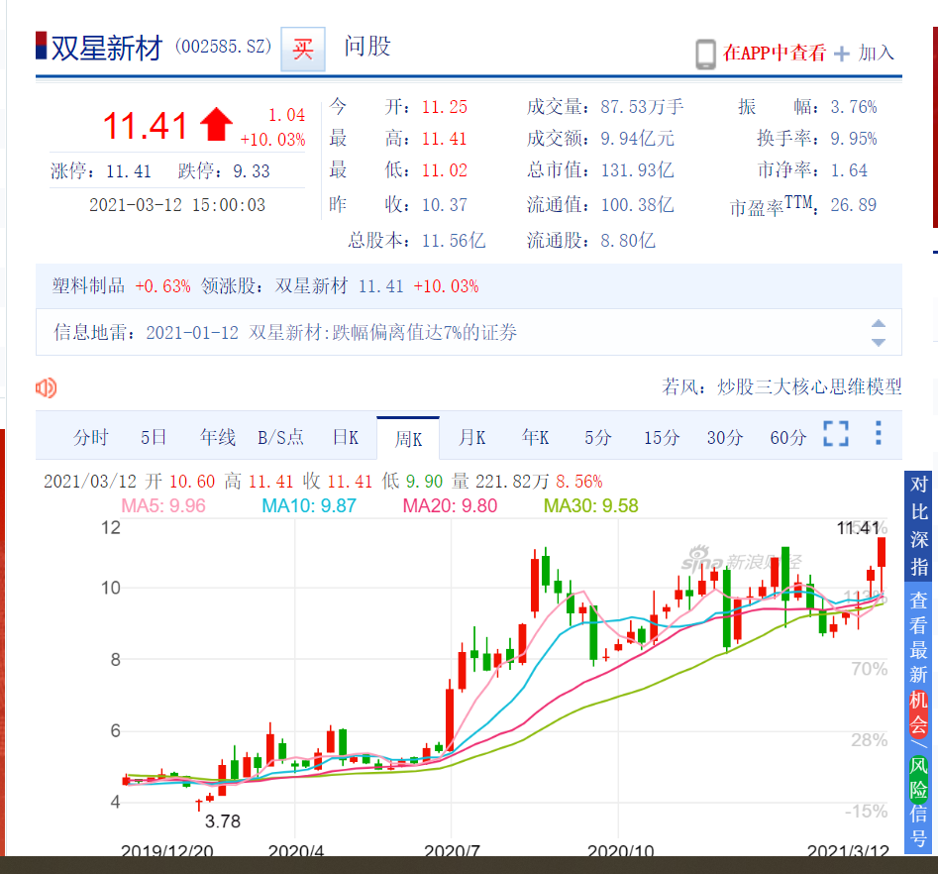
Task: Click the 昨收 10.37 value
Action: pyautogui.click(x=445, y=205)
